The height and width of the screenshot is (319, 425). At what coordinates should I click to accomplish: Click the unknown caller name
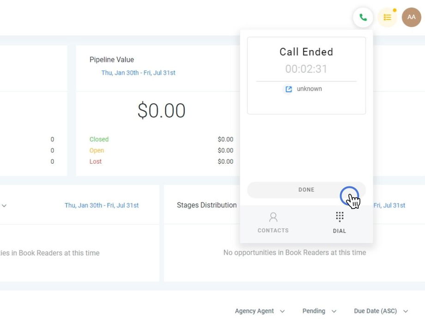coord(309,89)
